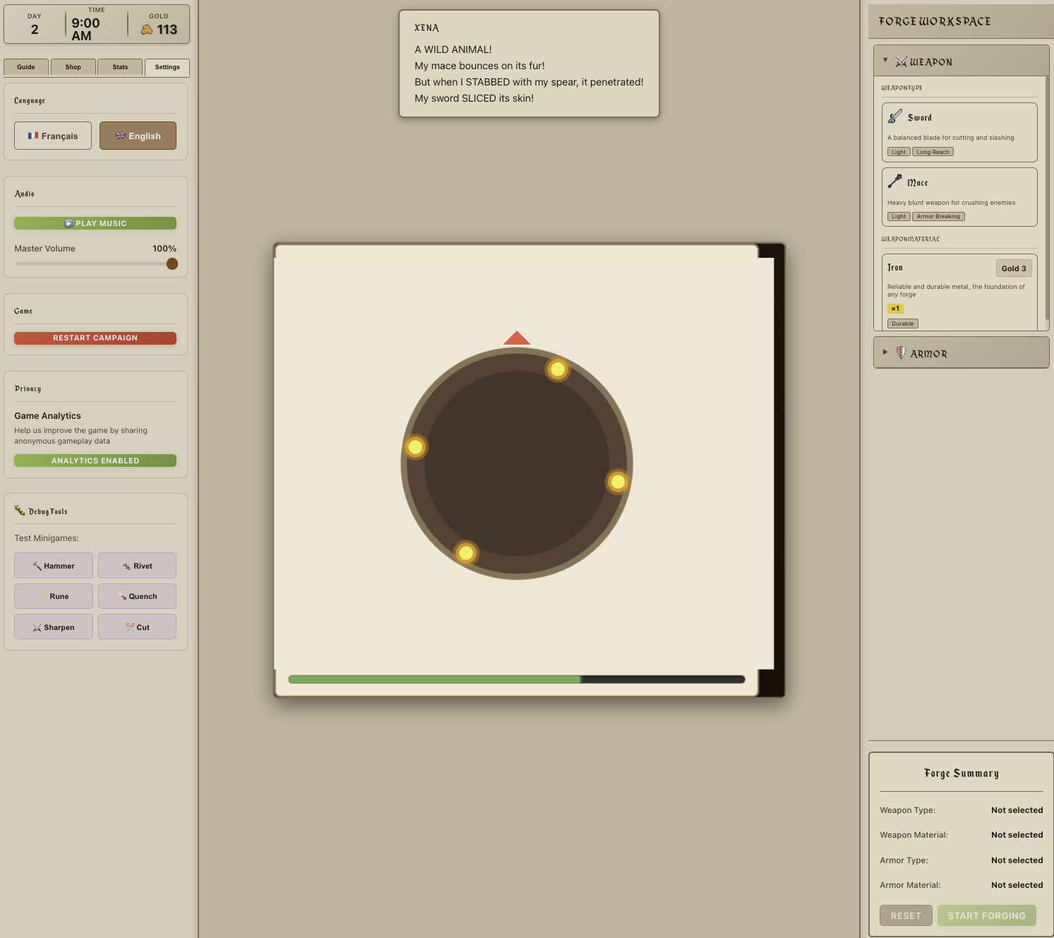Click the "Not selected" value for Weapon Material

(1017, 835)
